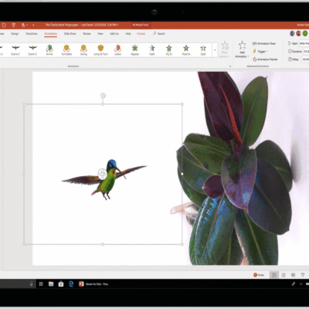This screenshot has height=309, width=309.
Task: Select the Animations tab
Action: pos(50,34)
